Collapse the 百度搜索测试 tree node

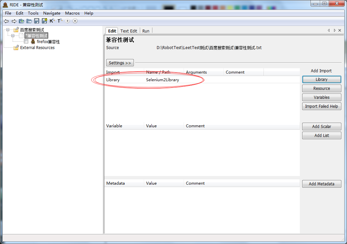8,30
